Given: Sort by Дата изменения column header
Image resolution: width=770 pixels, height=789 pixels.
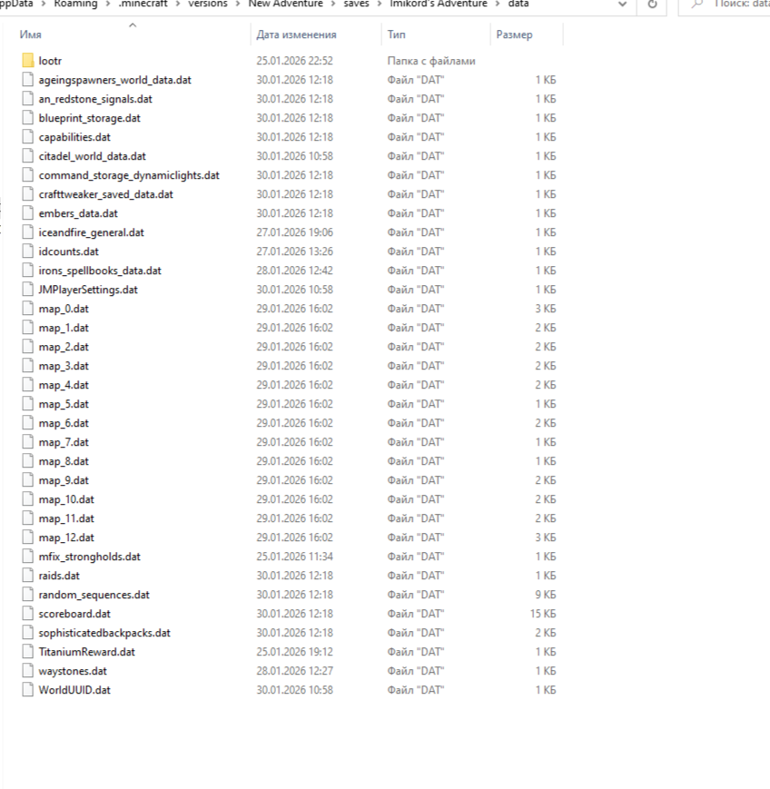Looking at the screenshot, I should pyautogui.click(x=296, y=35).
